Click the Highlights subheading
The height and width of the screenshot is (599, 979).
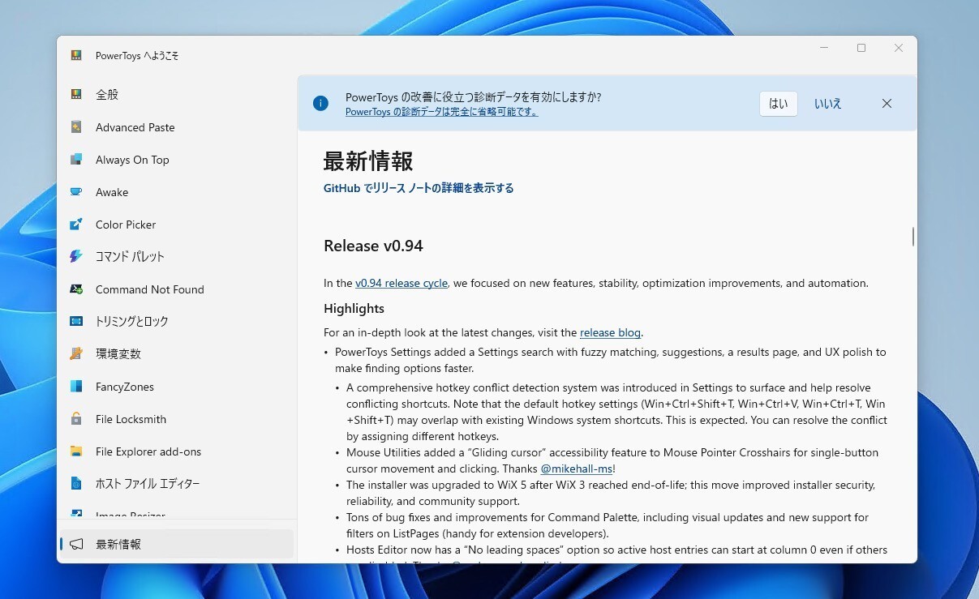point(354,308)
